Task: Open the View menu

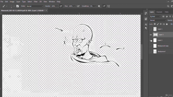Action: [45, 2]
